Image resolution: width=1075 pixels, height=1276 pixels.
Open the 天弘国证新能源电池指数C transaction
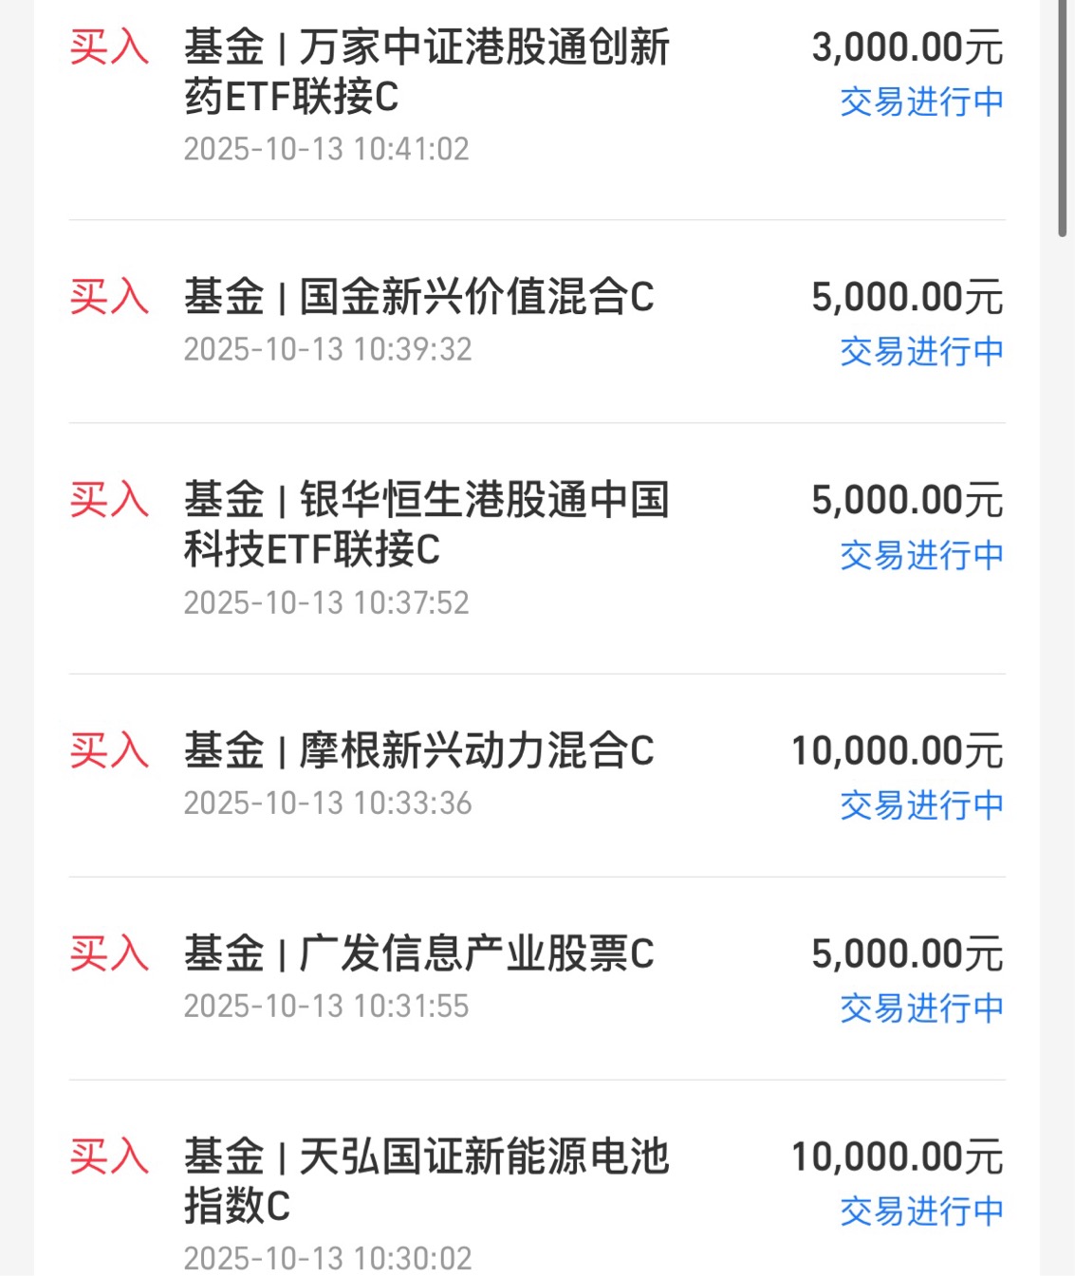[427, 1181]
